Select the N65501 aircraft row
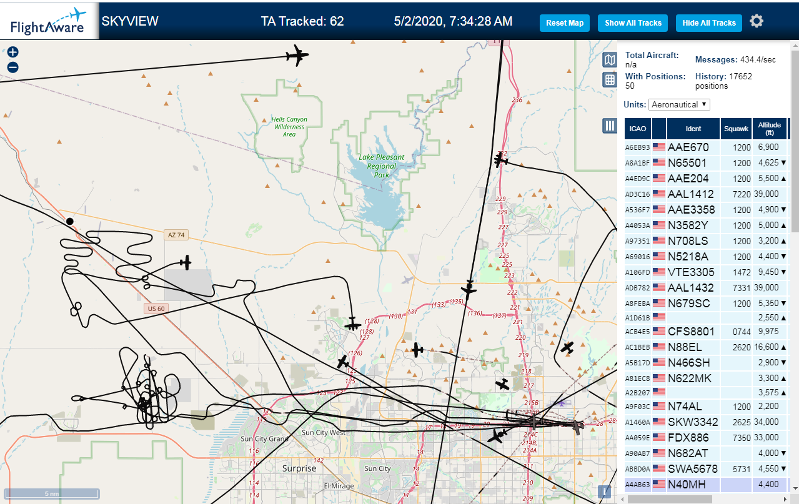Image resolution: width=799 pixels, height=504 pixels. (706, 163)
